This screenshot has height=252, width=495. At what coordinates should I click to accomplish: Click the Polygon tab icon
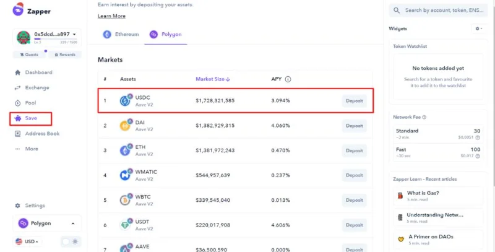pos(153,34)
